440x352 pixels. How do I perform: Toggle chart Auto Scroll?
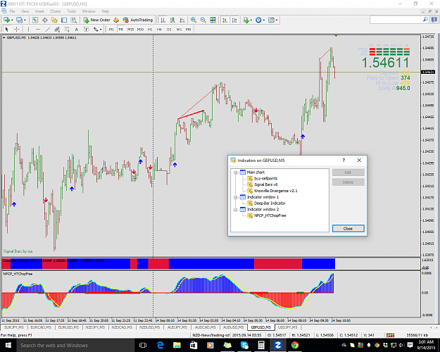225,20
